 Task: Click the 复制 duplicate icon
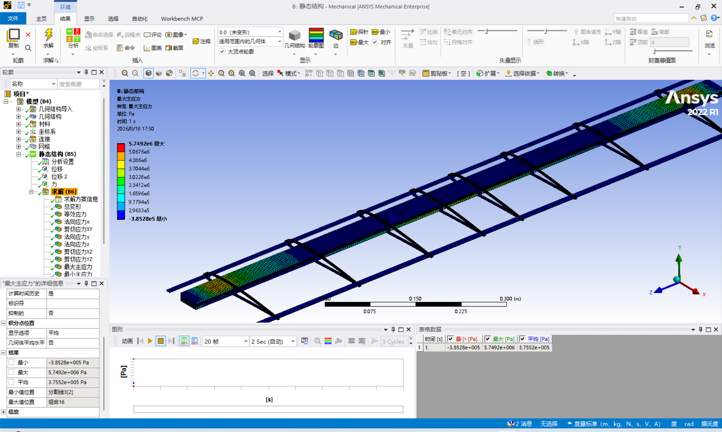[x=14, y=35]
